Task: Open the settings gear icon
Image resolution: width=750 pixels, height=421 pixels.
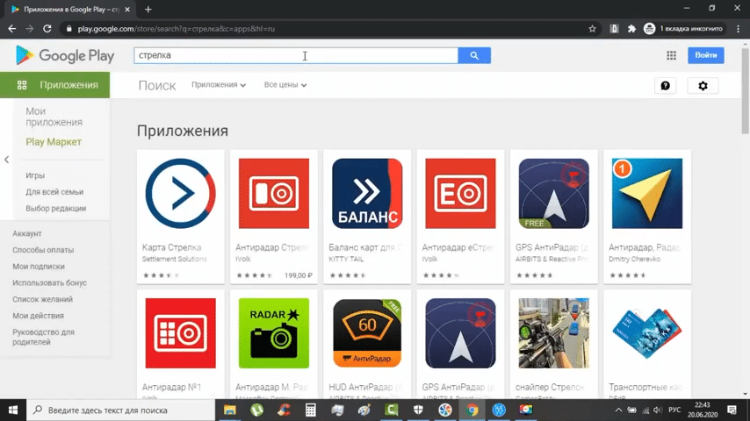Action: (703, 86)
